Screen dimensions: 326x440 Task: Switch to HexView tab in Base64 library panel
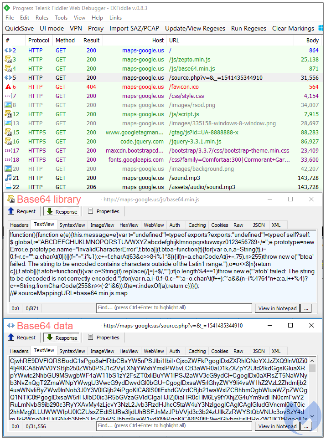(x=129, y=225)
